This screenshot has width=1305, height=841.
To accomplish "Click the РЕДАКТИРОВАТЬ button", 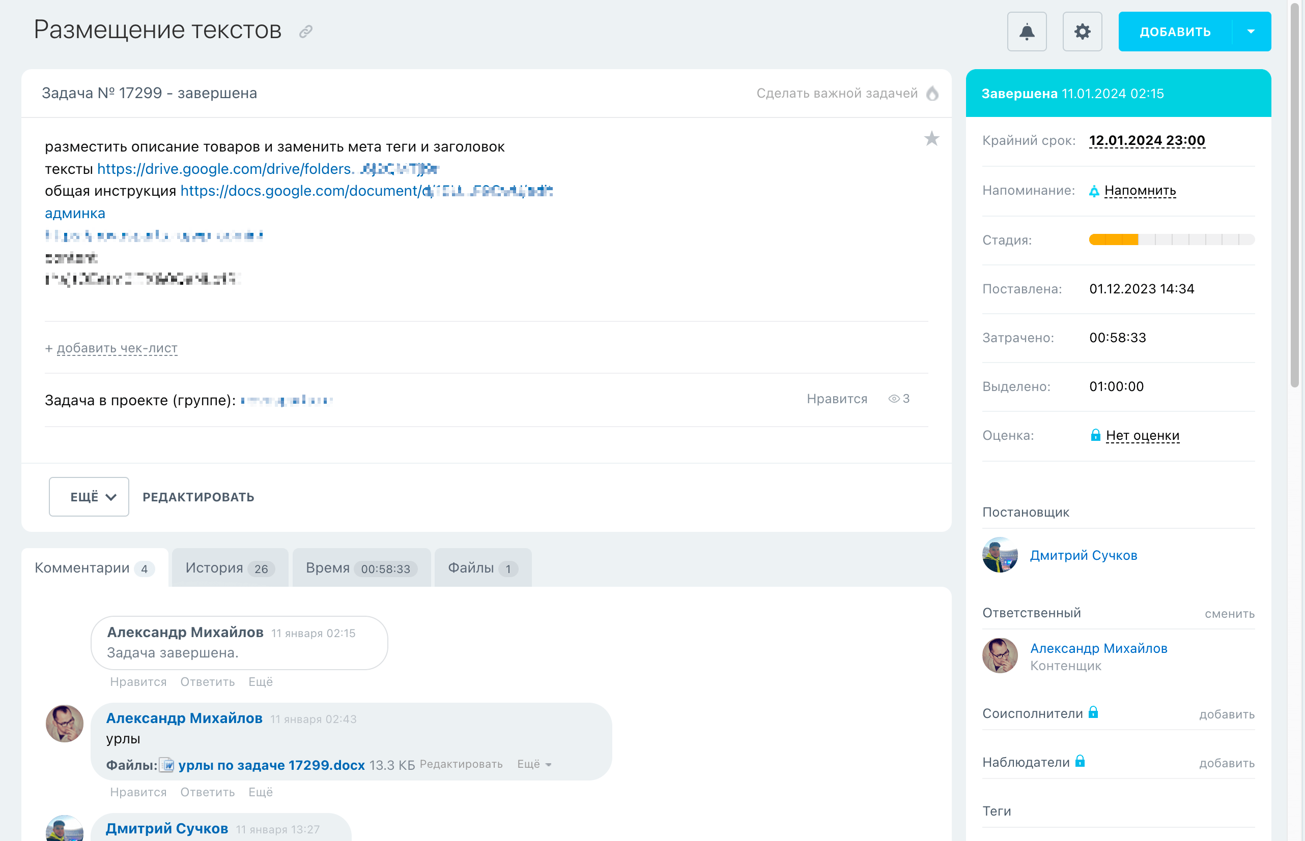I will click(x=198, y=497).
